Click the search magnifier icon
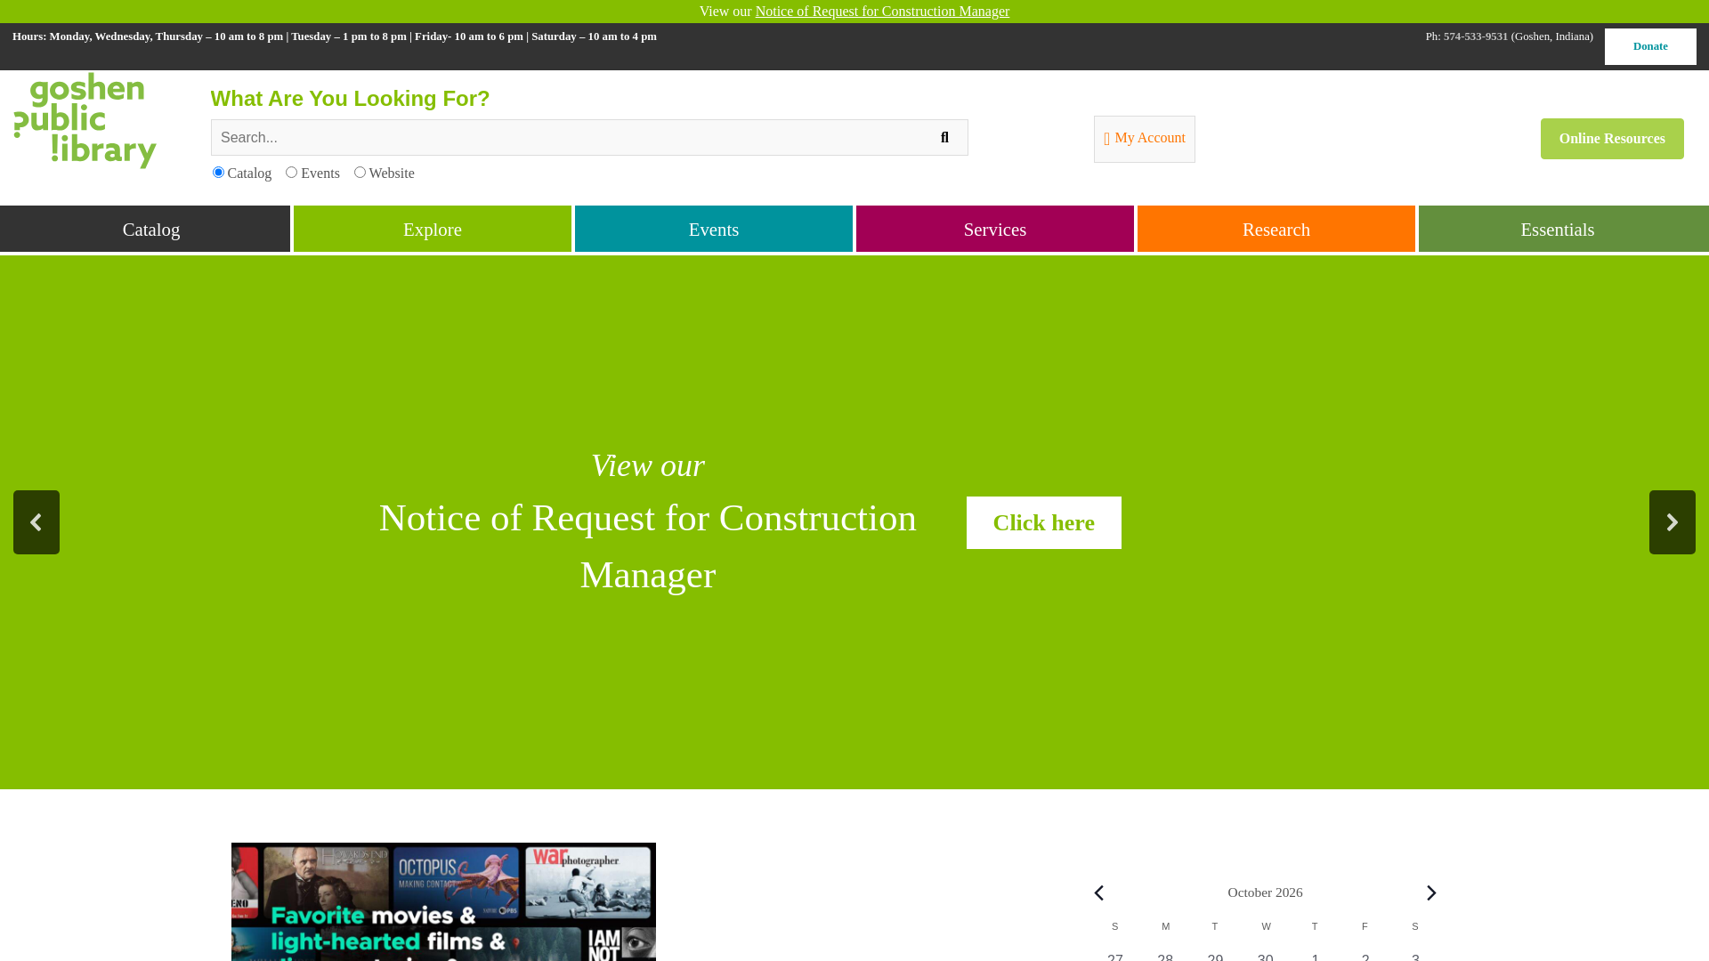 (x=944, y=138)
